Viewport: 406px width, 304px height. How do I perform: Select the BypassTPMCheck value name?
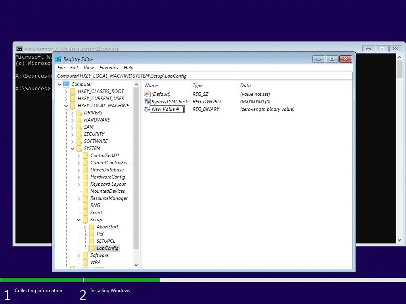click(170, 102)
